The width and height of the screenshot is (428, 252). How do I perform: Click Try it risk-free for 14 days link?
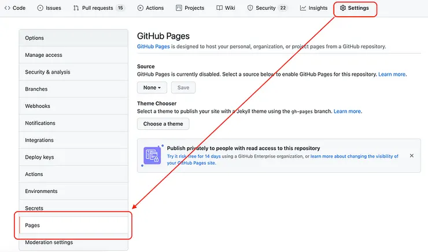click(x=194, y=156)
